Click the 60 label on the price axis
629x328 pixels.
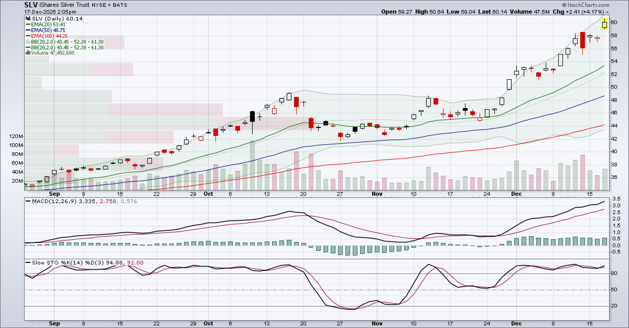click(613, 22)
